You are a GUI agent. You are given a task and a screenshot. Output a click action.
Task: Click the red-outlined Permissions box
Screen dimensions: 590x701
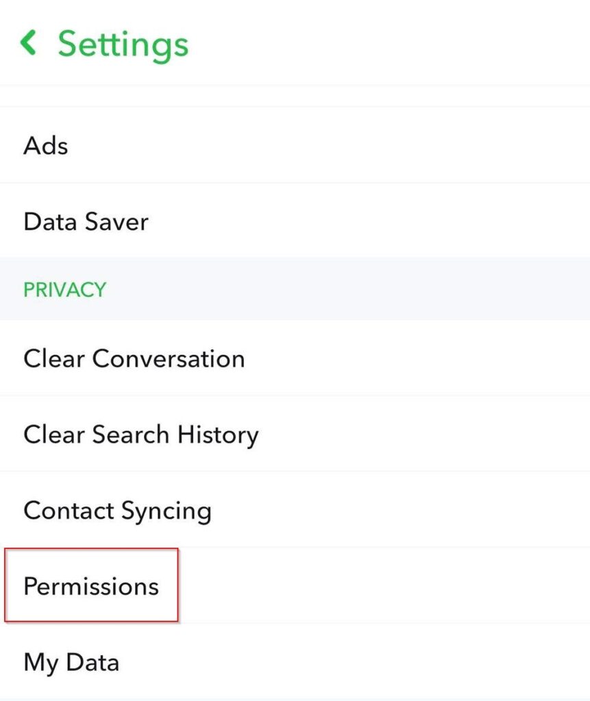click(91, 585)
